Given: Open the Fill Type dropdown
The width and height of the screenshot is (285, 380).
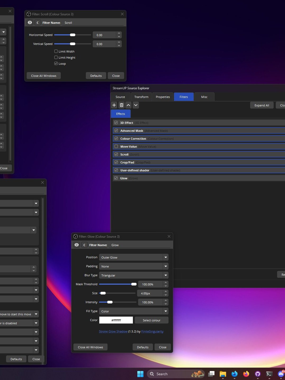Looking at the screenshot, I should pos(133,311).
